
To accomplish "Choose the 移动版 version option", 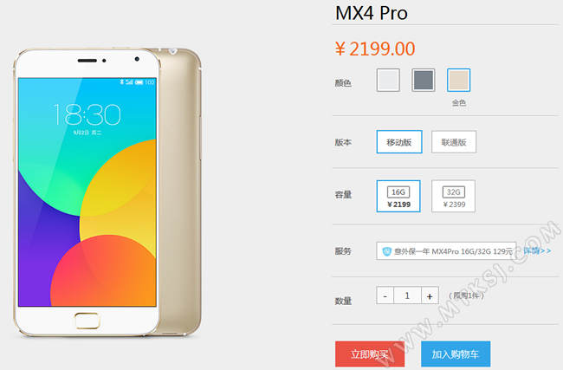I will click(x=399, y=142).
